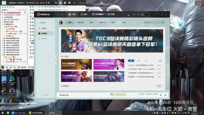Open WeGame desktop shortcut
The height and width of the screenshot is (115, 204).
click(x=4, y=91)
